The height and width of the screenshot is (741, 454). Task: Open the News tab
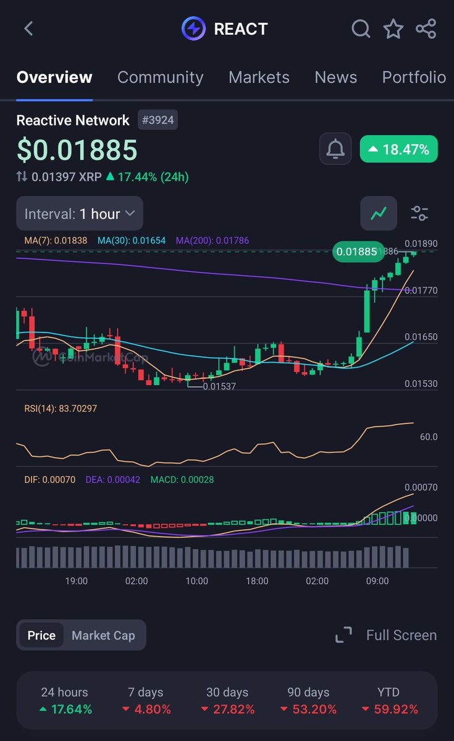[x=336, y=77]
